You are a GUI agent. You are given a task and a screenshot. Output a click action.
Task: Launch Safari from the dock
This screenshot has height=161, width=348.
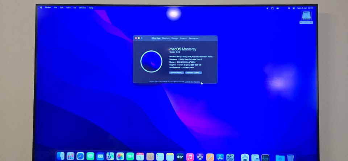[x=80, y=156]
